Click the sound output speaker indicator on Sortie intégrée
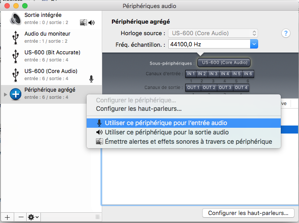 coord(92,23)
